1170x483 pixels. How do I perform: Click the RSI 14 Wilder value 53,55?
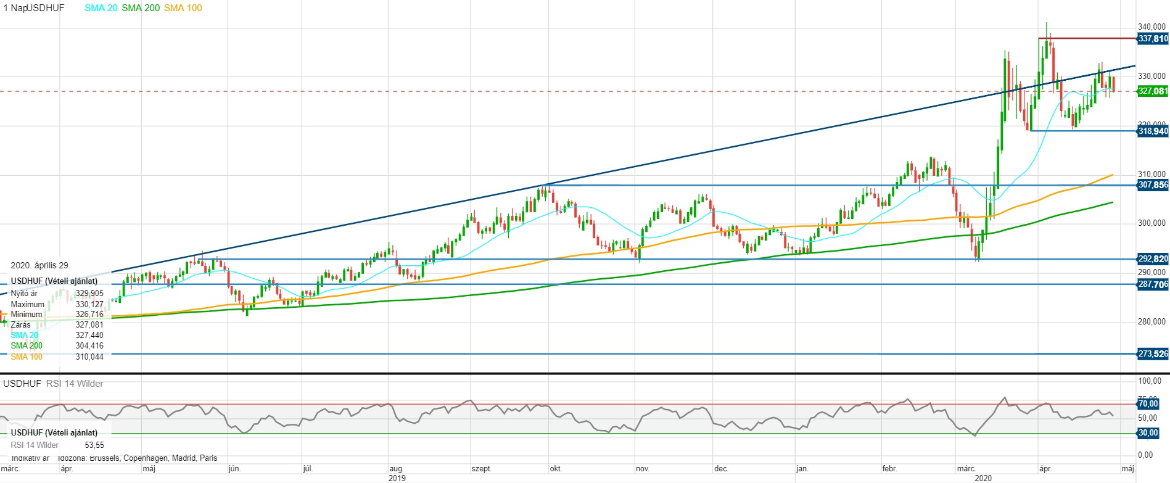click(x=94, y=445)
